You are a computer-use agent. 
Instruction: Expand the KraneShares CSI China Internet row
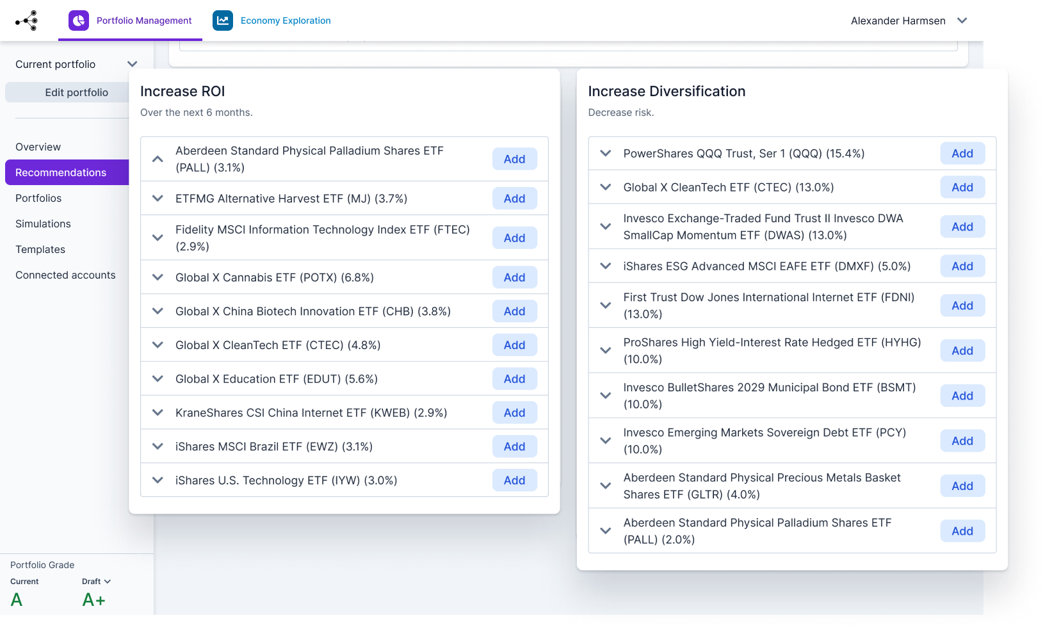tap(158, 413)
